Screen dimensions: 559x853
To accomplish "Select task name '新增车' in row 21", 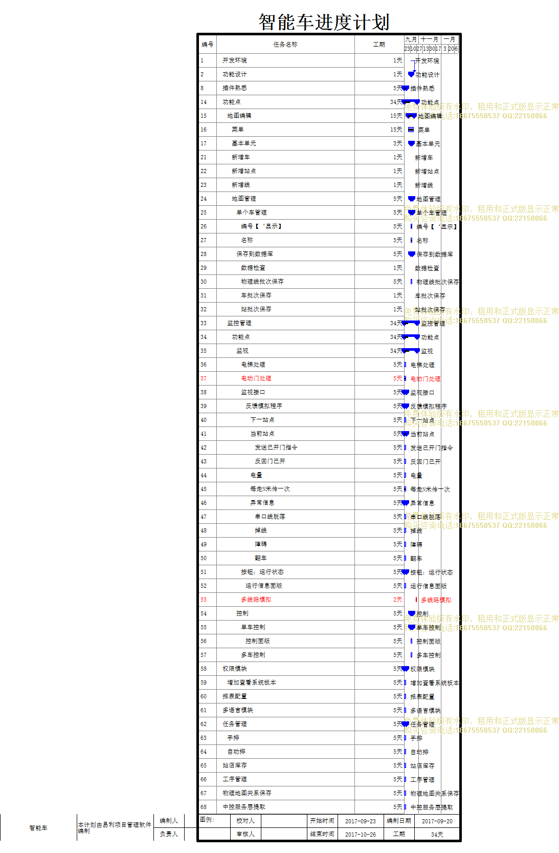I will click(241, 157).
